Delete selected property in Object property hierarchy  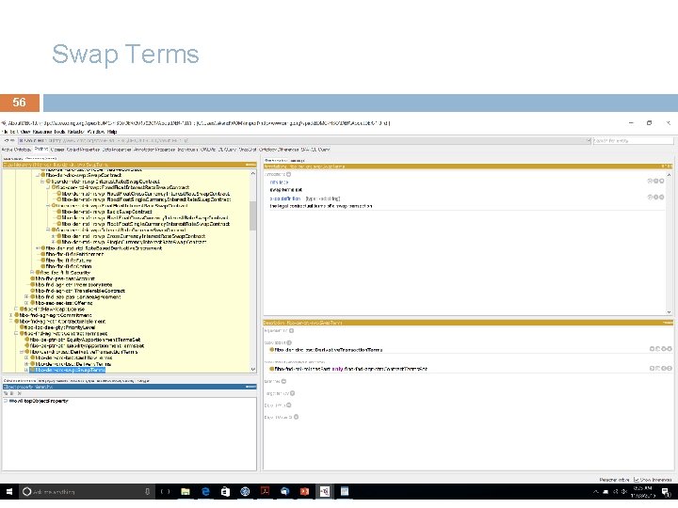click(20, 393)
